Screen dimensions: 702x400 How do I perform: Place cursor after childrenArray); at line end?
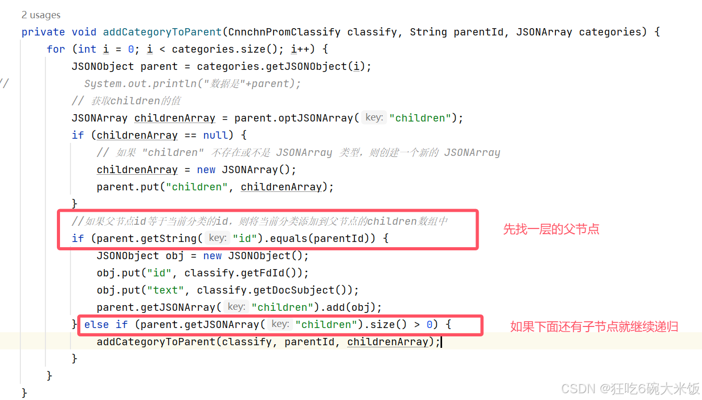(442, 342)
